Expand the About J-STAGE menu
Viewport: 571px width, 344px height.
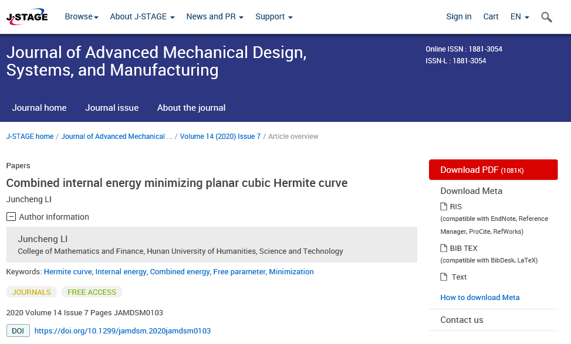[x=142, y=17]
